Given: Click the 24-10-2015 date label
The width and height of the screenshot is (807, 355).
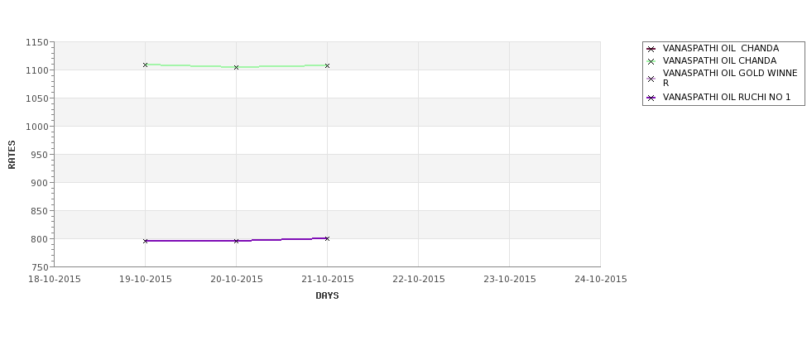Looking at the screenshot, I should point(601,280).
